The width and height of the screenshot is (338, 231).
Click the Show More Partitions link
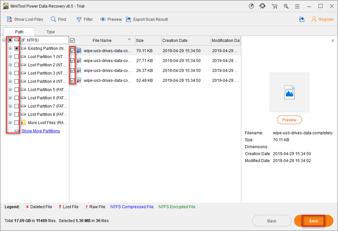pyautogui.click(x=41, y=131)
